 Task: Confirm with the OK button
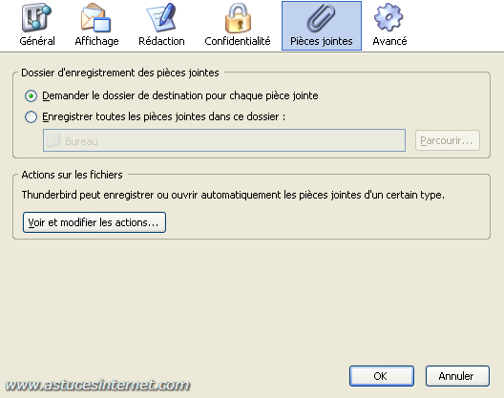tap(381, 376)
